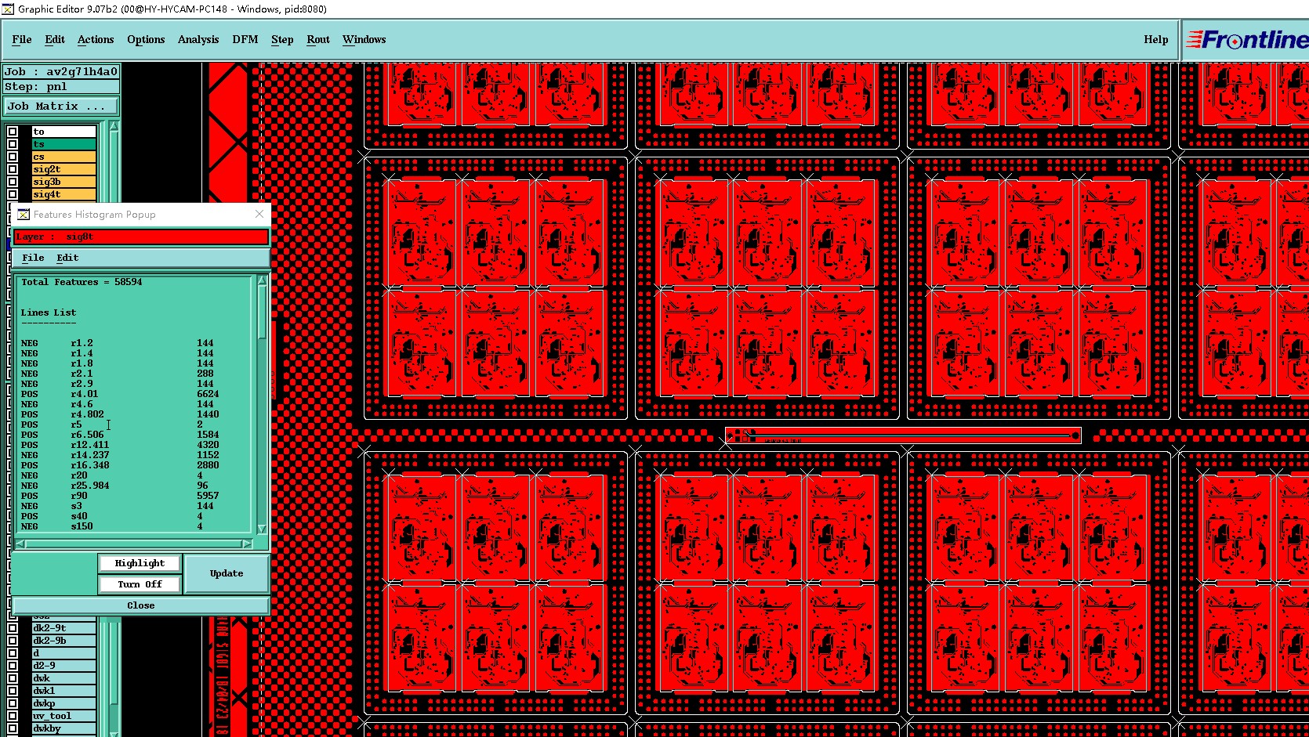
Task: Open File menu in Features Histogram Popup
Action: pyautogui.click(x=33, y=258)
